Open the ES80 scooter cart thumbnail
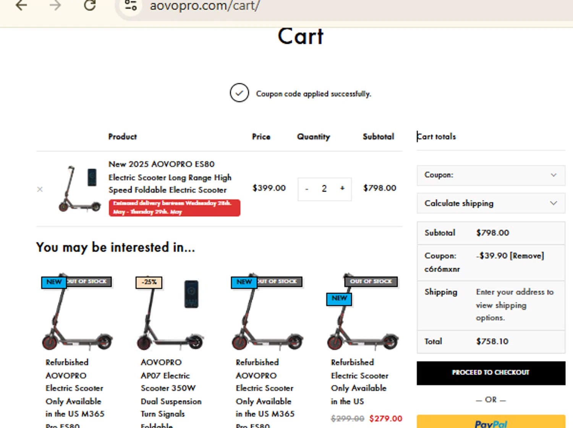The width and height of the screenshot is (573, 428). point(79,189)
